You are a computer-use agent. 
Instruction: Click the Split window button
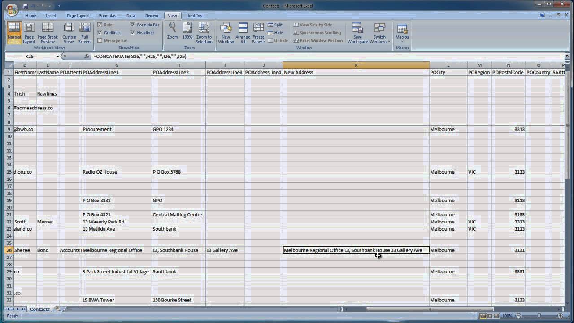click(275, 25)
